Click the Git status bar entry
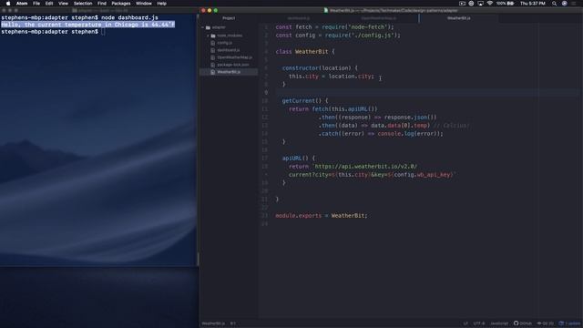This screenshot has height=328, width=583. 546,323
